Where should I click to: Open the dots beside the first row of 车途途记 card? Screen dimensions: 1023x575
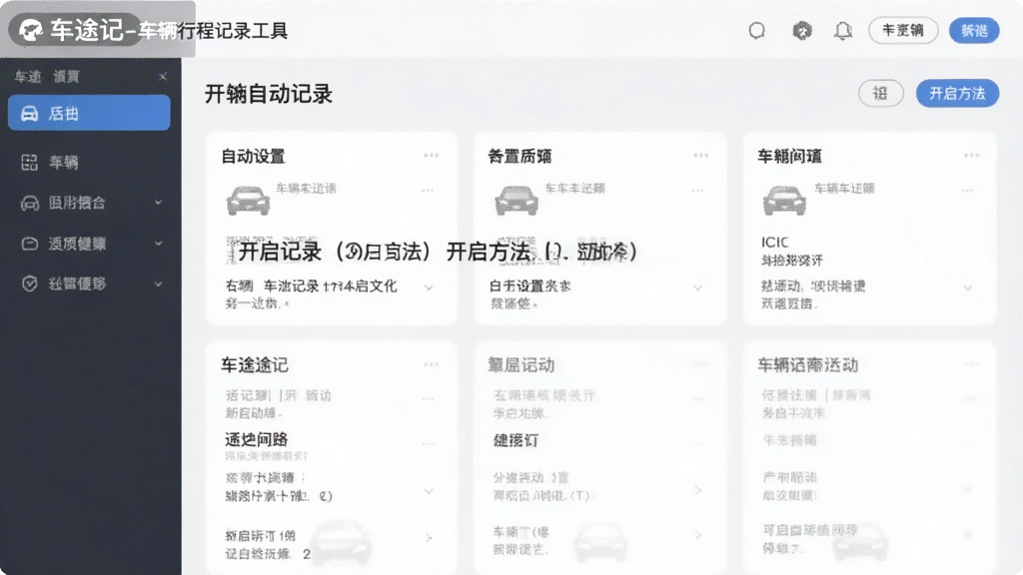(x=428, y=399)
